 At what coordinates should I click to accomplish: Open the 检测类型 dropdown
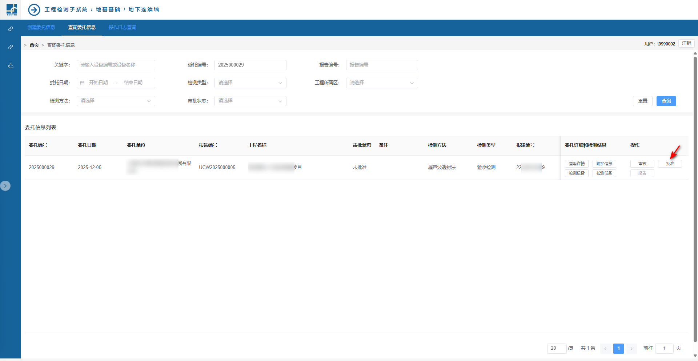250,83
